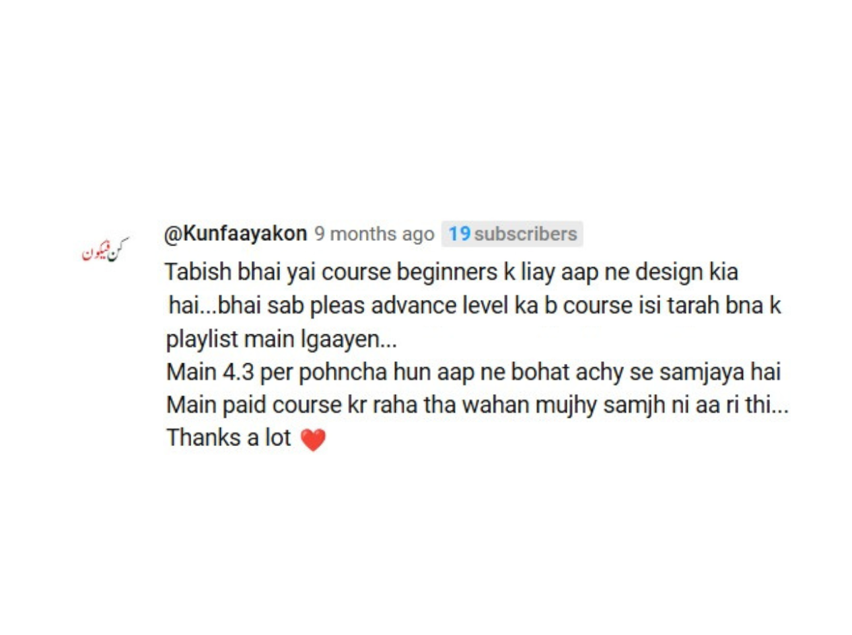Click the '9 months ago' timestamp

click(x=374, y=234)
